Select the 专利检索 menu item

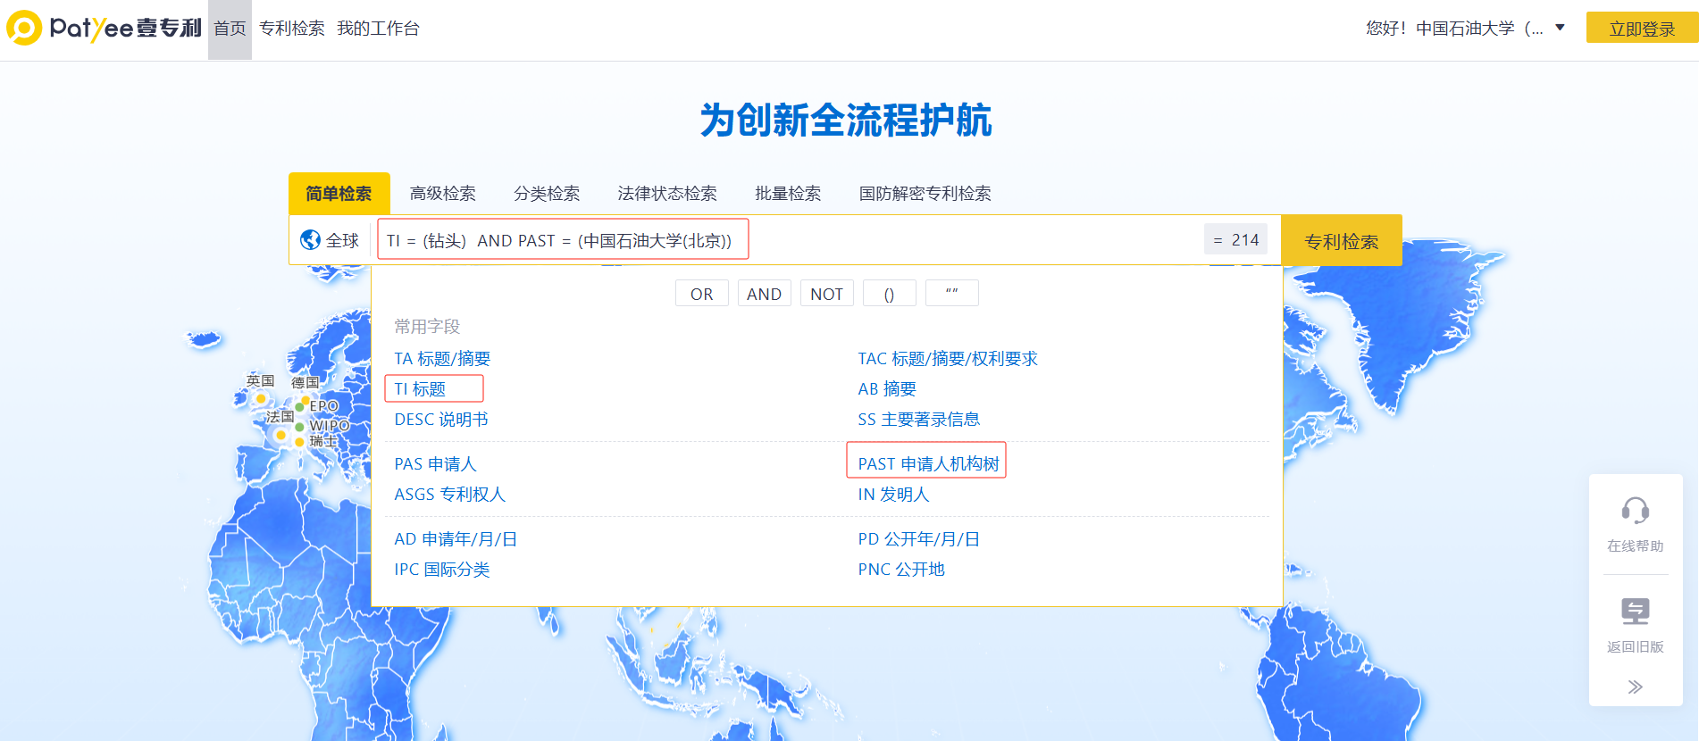[x=291, y=29]
